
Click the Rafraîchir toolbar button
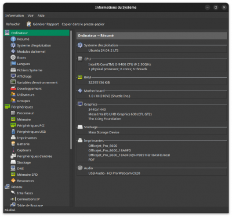(13, 24)
